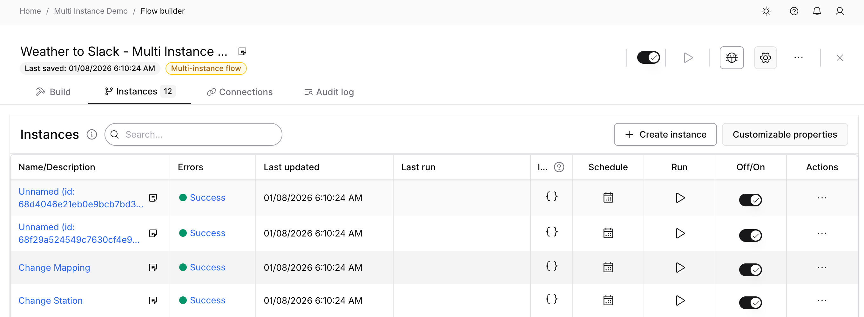Screen dimensions: 864x317
Task: Open flow settings gear button
Action: coord(765,58)
